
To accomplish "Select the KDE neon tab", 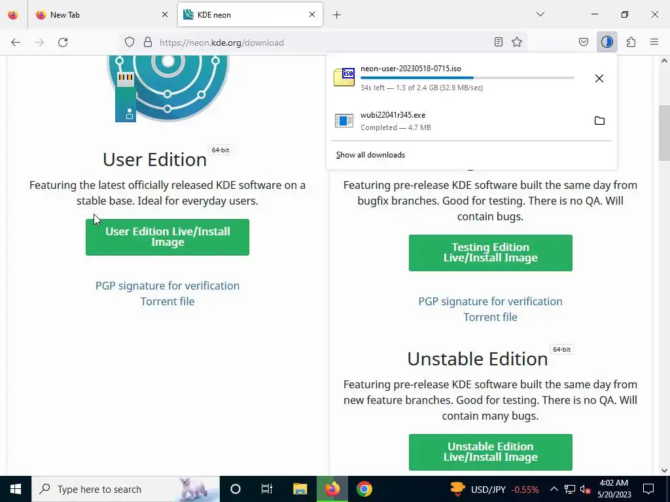I will (x=250, y=14).
